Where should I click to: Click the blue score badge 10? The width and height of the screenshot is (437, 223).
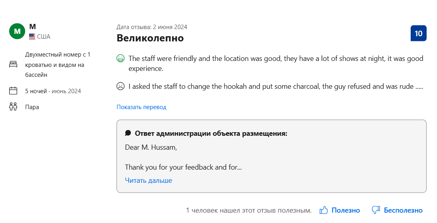pyautogui.click(x=418, y=33)
